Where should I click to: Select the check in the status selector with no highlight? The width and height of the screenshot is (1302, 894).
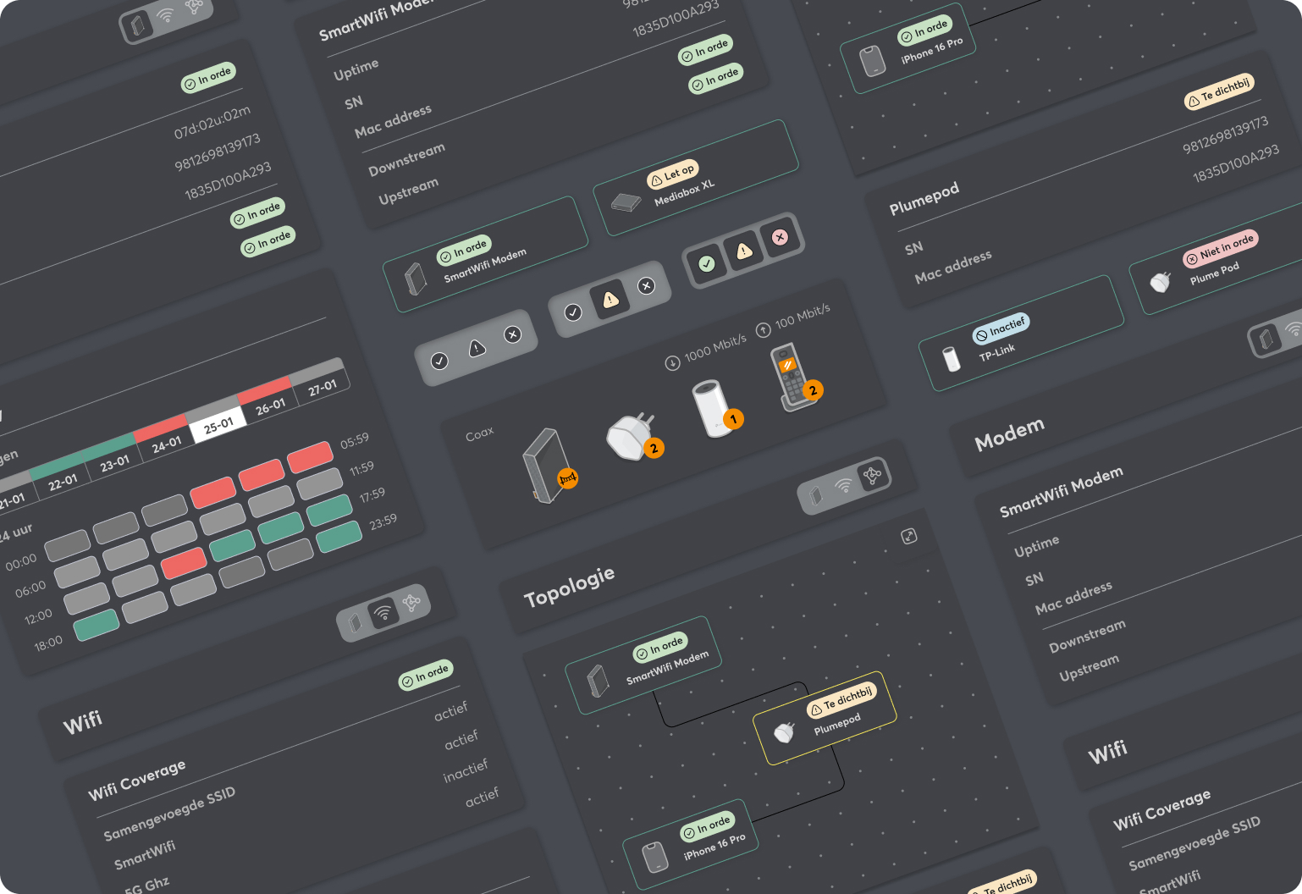tap(439, 361)
